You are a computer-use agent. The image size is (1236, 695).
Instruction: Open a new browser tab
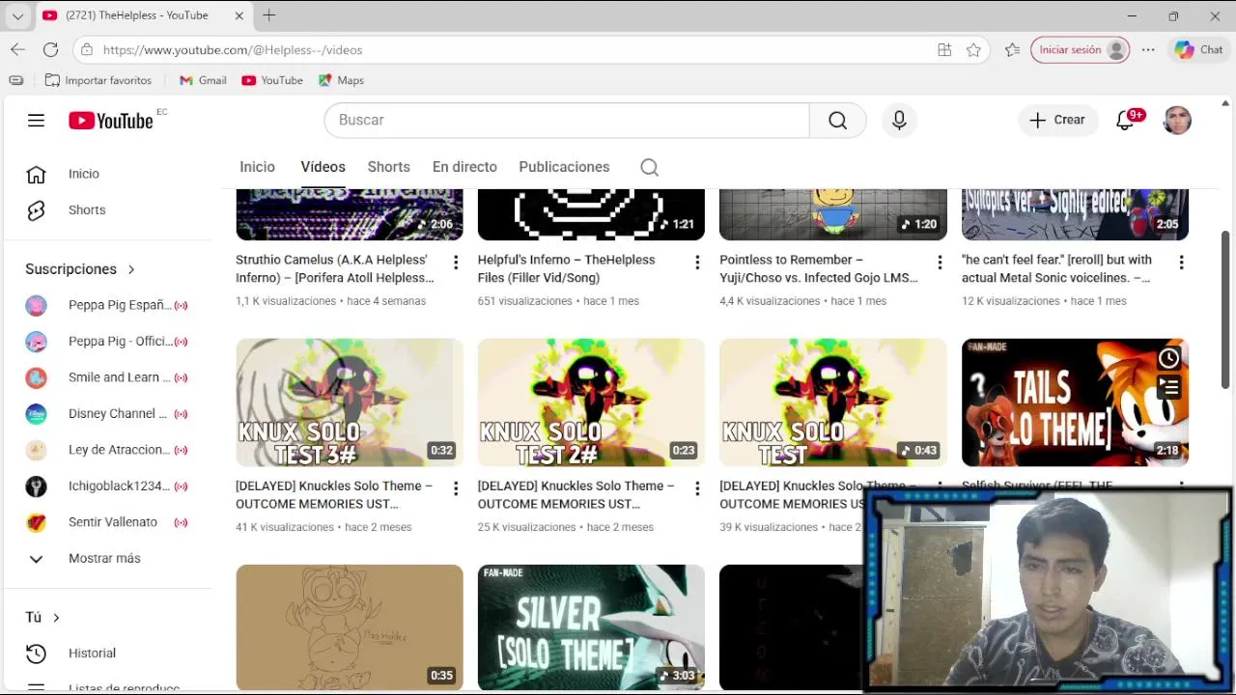pos(269,15)
